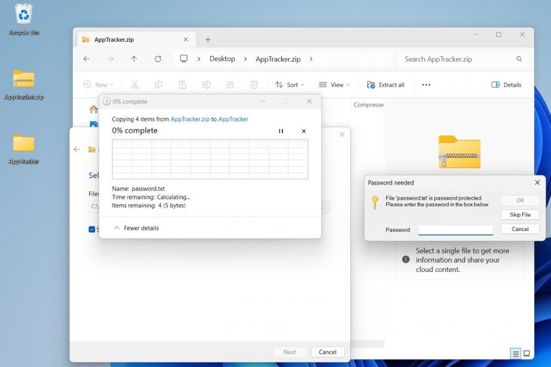Image resolution: width=551 pixels, height=367 pixels.
Task: Click the Copy icon in Explorer toolbar
Action: (158, 85)
